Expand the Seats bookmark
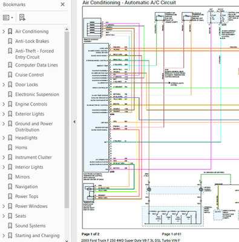Screen dimensions: 239x242 tap(4, 216)
